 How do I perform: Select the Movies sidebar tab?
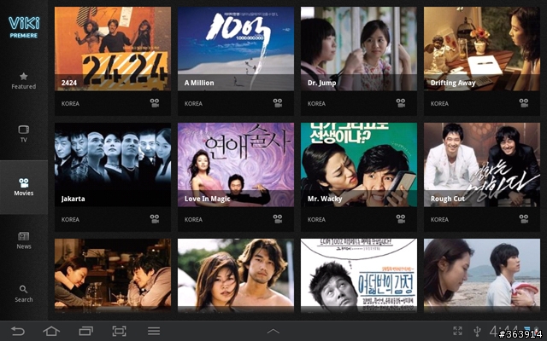pos(24,188)
